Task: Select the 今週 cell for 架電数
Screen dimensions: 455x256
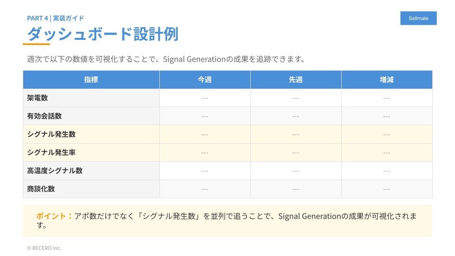Action: pyautogui.click(x=205, y=98)
